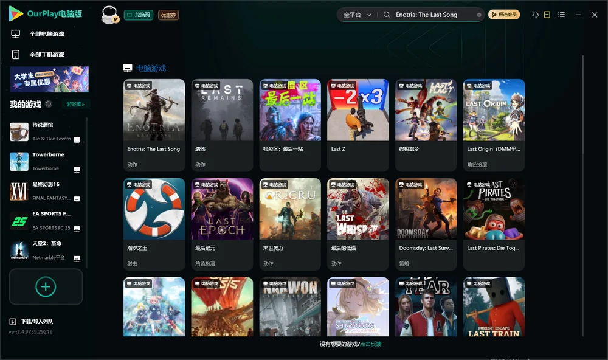Open the anime schoolgirls game cover
Screen dimensions: 608x360
point(154,306)
